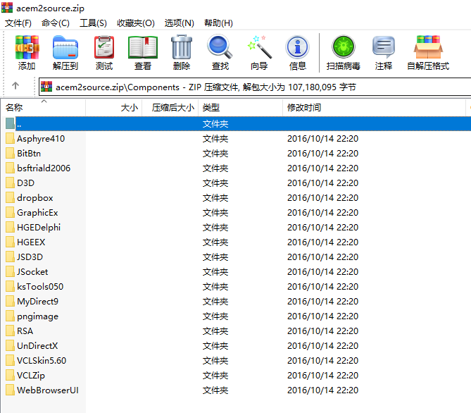Click the 删除 (Delete) trash icon
Image resolution: width=471 pixels, height=413 pixels.
[182, 47]
